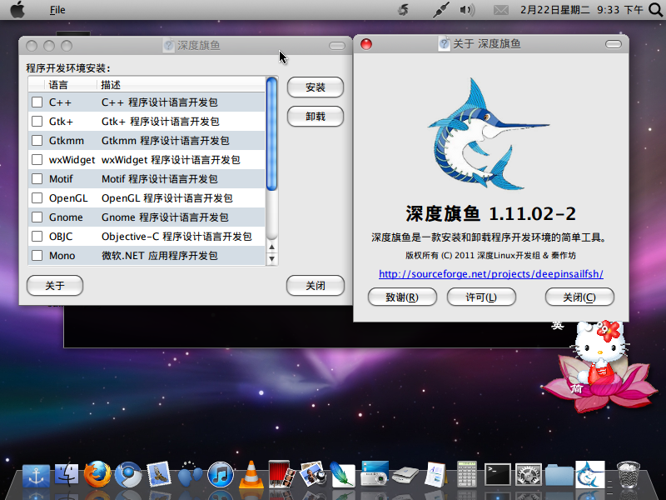This screenshot has height=500, width=666.
Task: Tick the Gtkmm checkbox
Action: (37, 140)
